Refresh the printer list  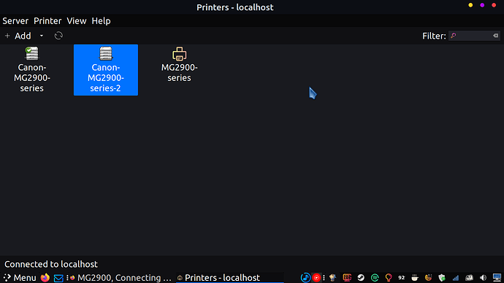(58, 36)
